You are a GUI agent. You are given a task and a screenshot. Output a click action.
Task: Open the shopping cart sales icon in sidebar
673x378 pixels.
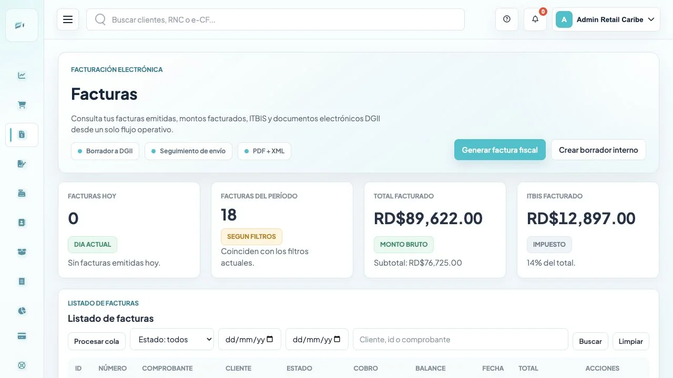point(22,105)
